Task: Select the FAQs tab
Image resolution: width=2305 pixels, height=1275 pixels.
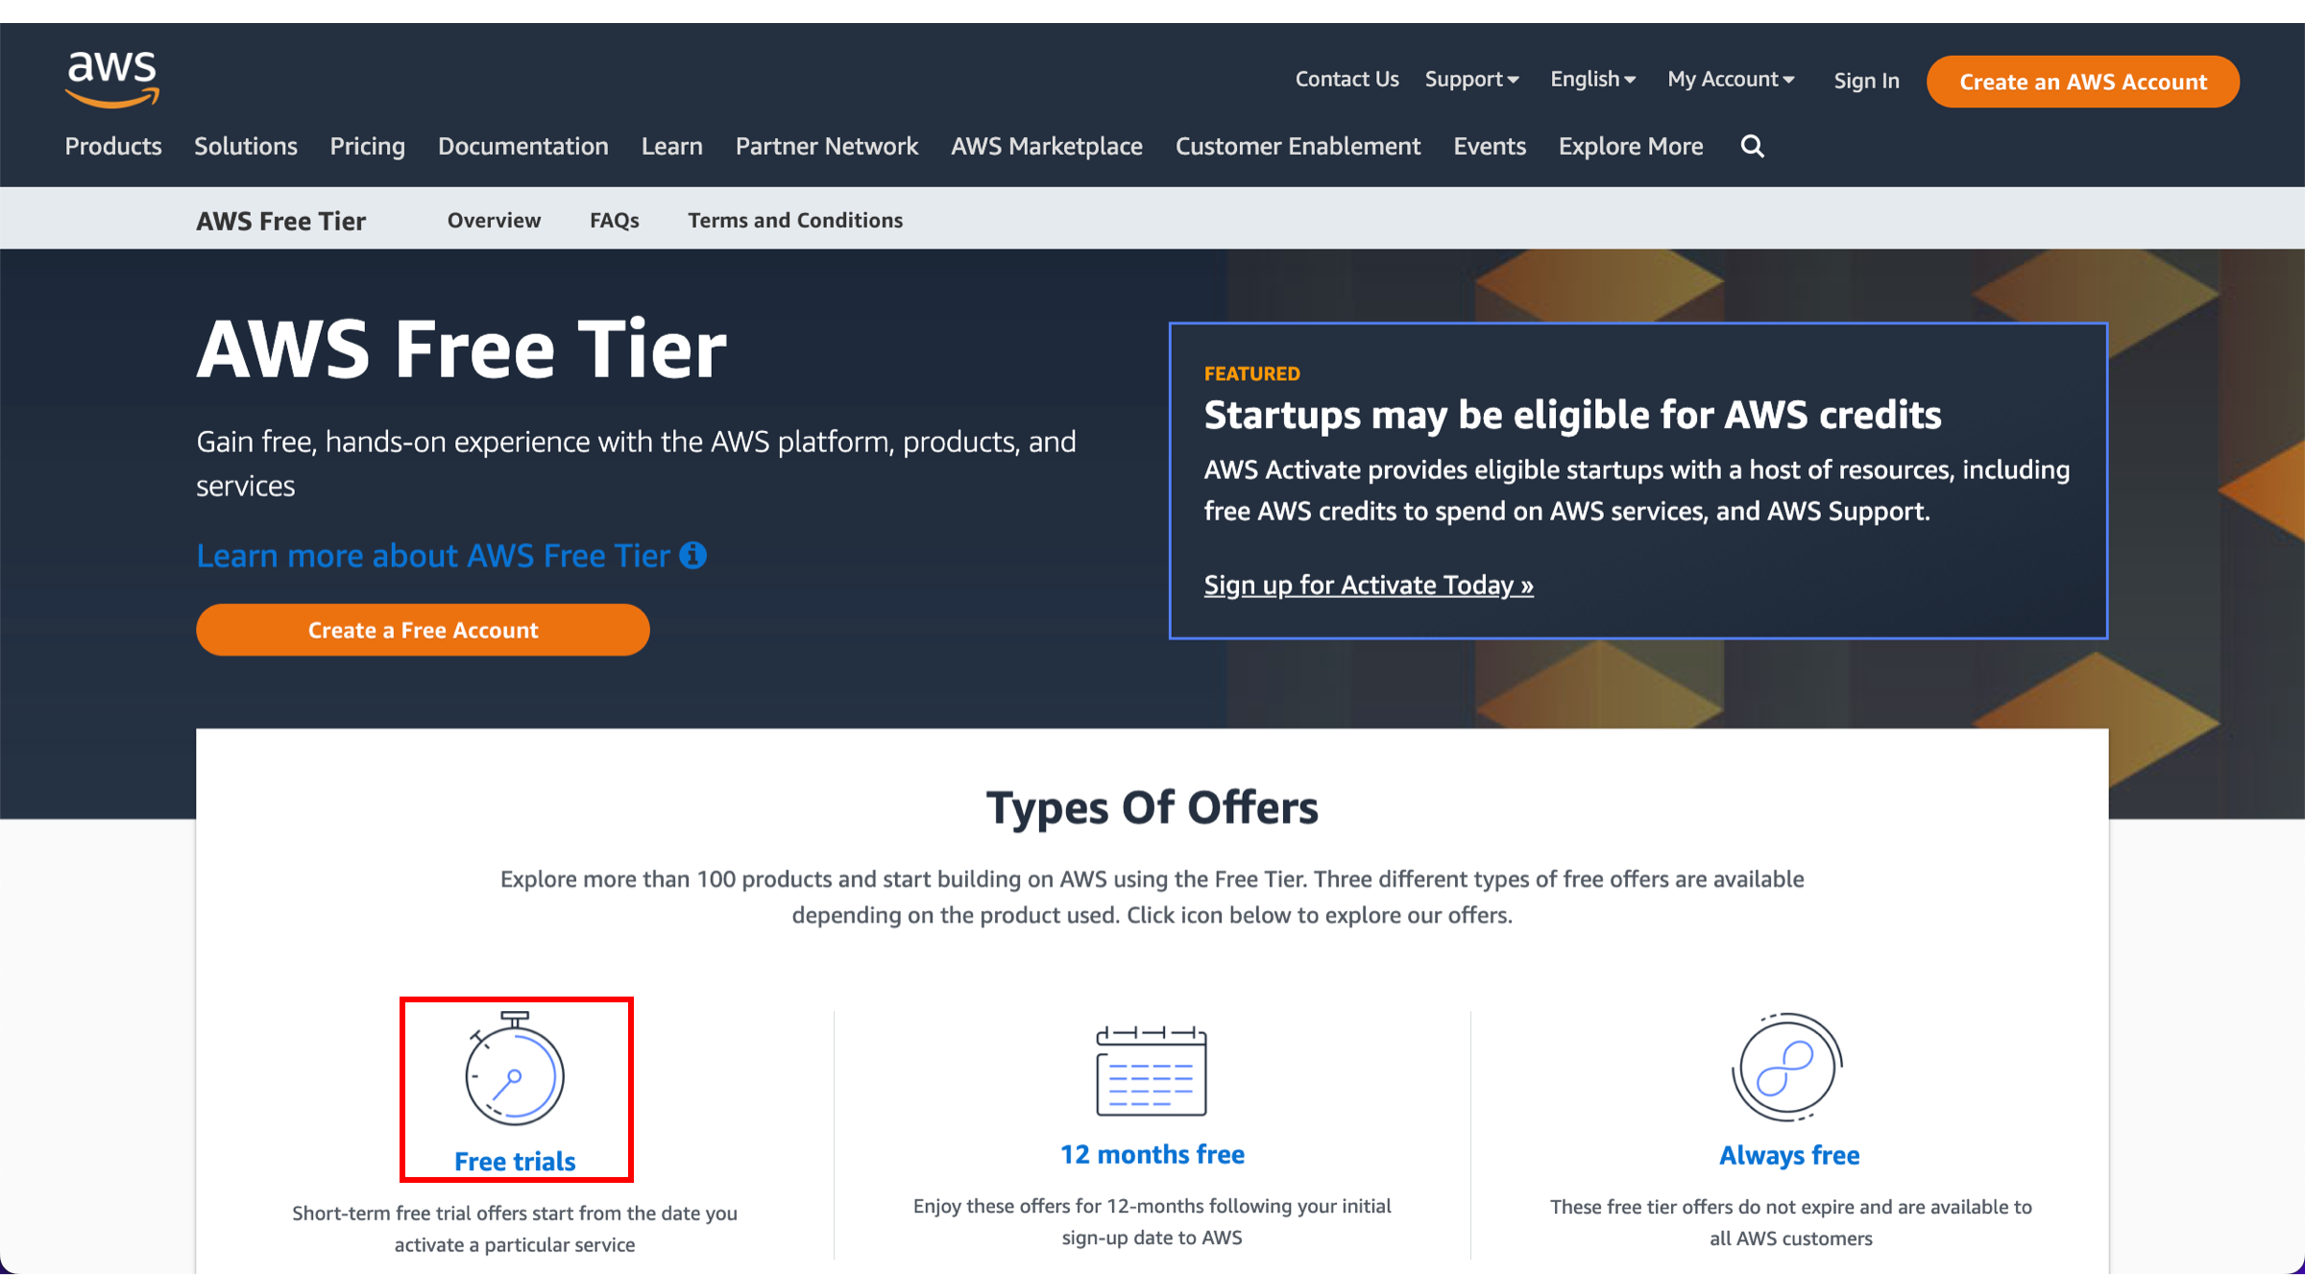Action: [x=616, y=218]
